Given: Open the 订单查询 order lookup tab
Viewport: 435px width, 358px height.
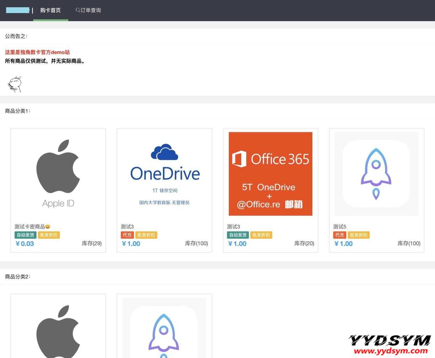Looking at the screenshot, I should pos(91,10).
